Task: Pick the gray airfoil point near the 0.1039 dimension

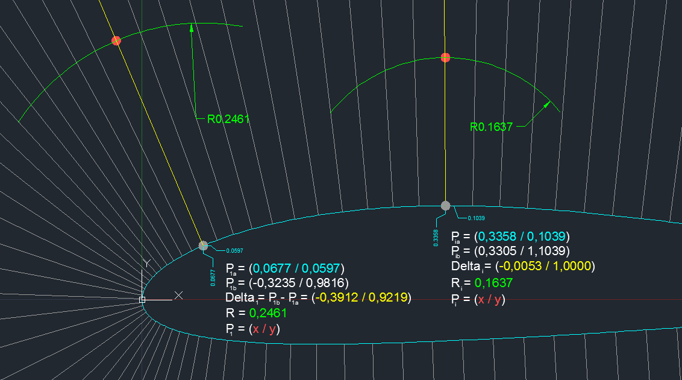Action: tap(445, 206)
